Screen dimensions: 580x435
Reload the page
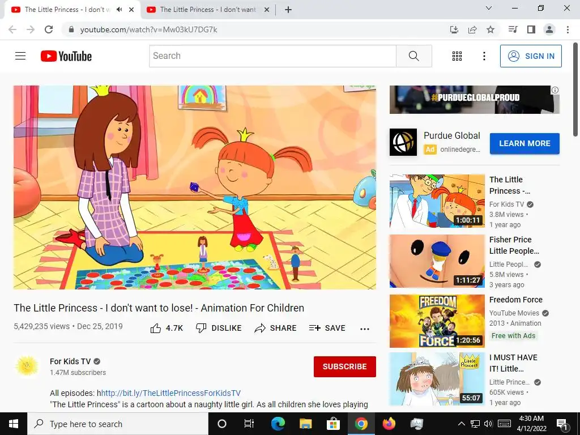pyautogui.click(x=49, y=29)
